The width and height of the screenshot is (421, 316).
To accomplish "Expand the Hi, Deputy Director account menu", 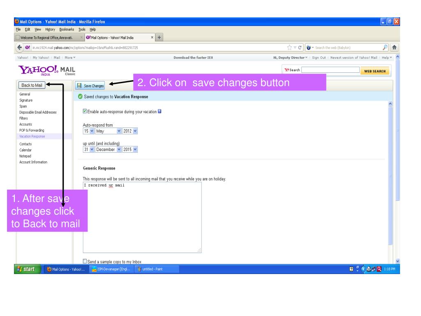I will [x=290, y=58].
